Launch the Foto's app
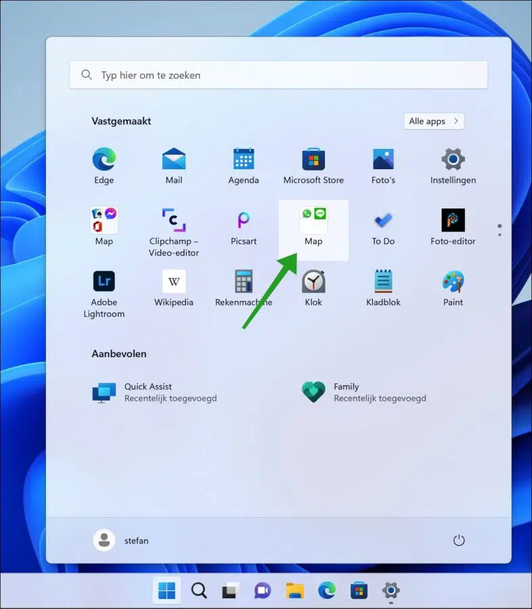This screenshot has width=532, height=609. (383, 165)
